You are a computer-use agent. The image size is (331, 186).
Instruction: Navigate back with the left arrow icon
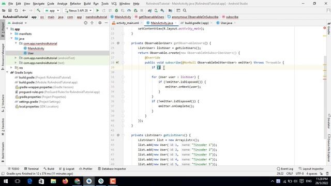click(x=24, y=10)
